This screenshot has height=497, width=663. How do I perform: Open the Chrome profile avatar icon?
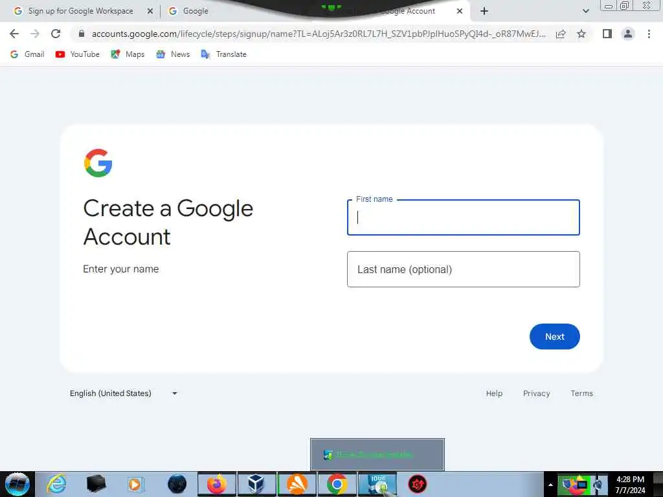pos(628,34)
